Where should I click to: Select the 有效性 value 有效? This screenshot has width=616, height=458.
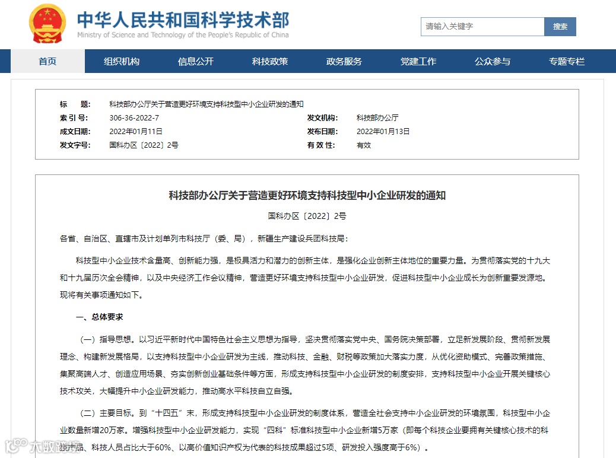coord(364,145)
